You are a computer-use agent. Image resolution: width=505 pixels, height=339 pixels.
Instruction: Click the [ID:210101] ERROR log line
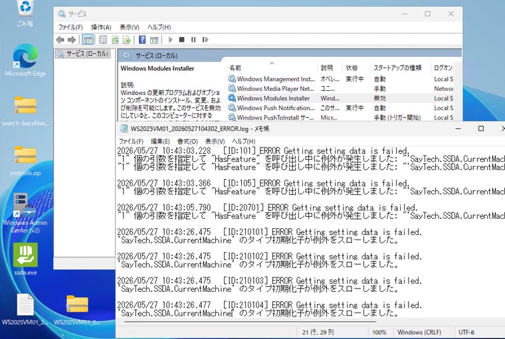pos(269,232)
